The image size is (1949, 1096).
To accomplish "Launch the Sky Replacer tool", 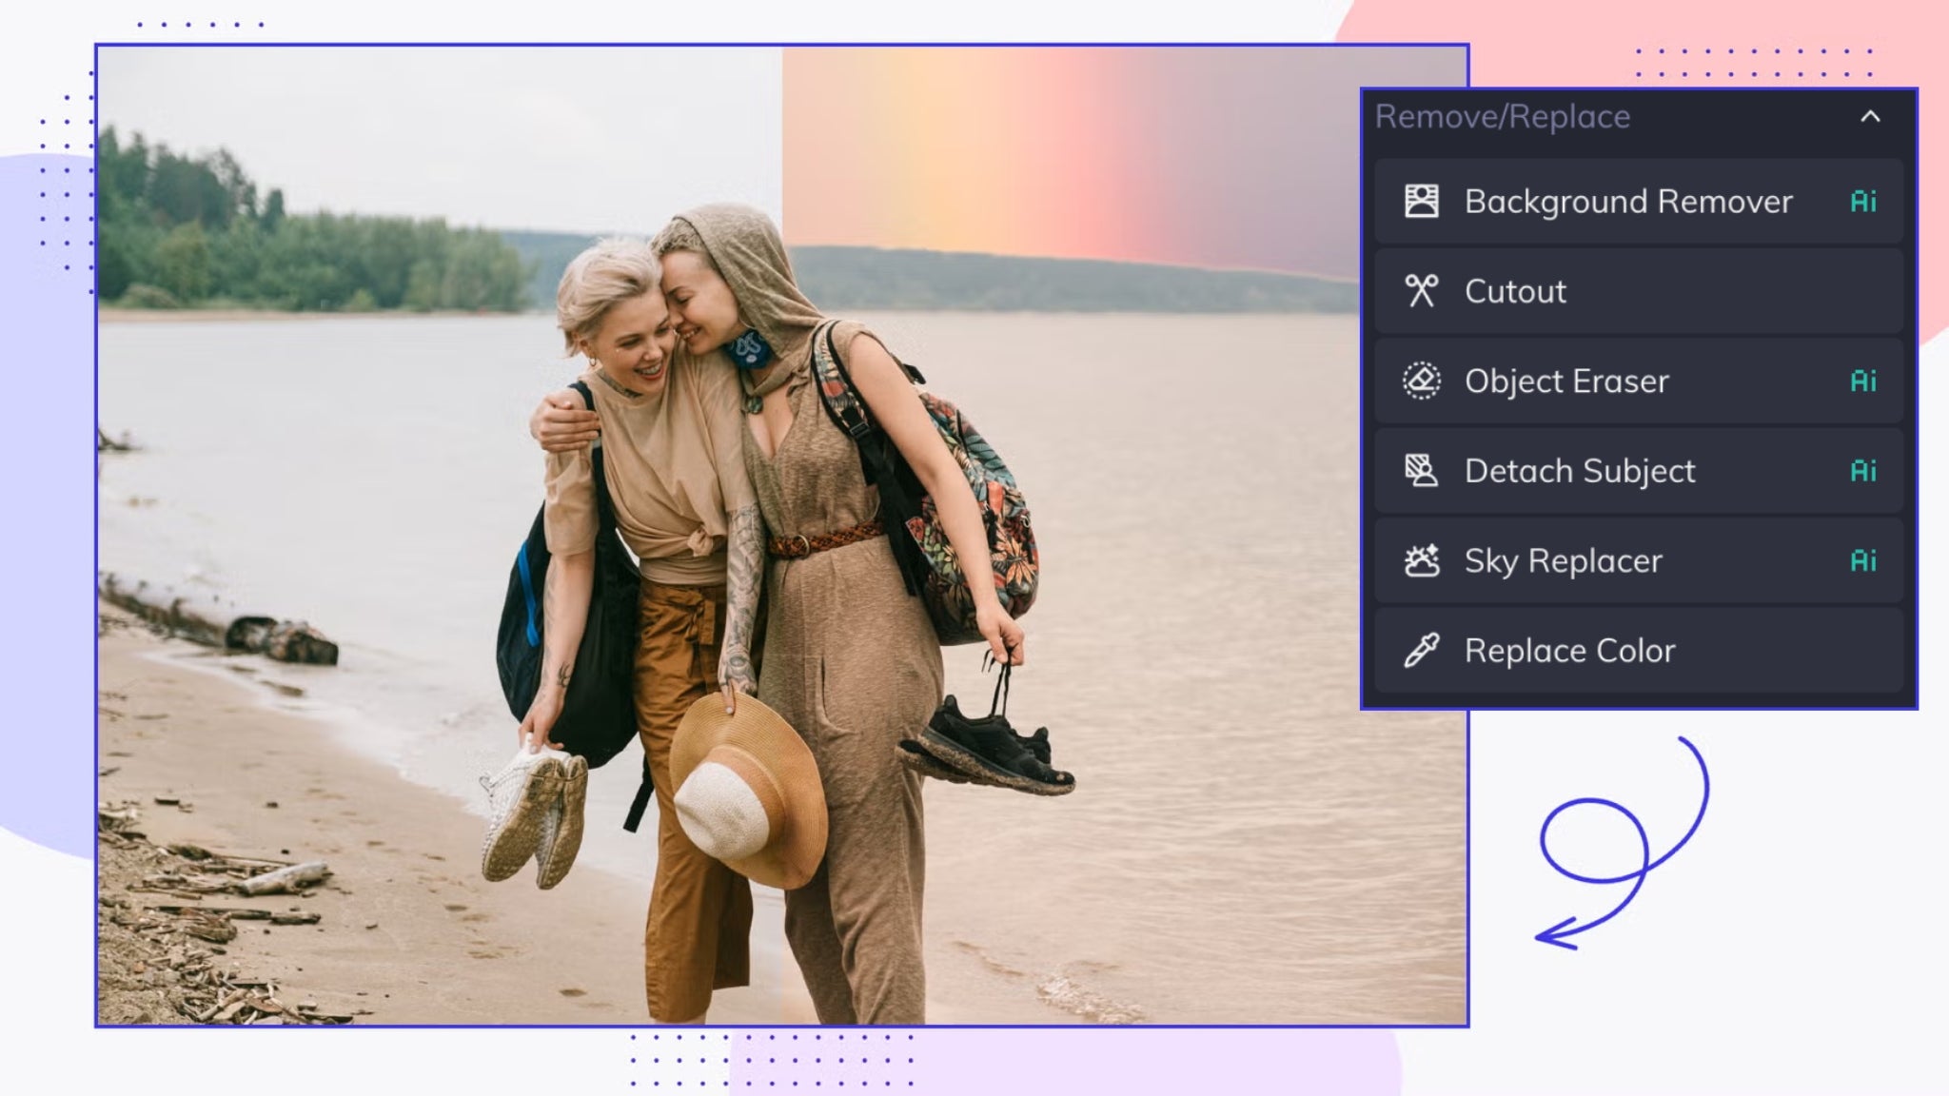I will (x=1565, y=560).
